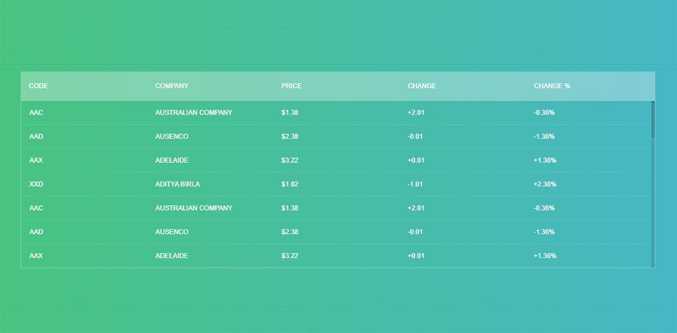Click the +2.01 change value in row one
Viewport: 677px width, 333px height.
coord(416,112)
